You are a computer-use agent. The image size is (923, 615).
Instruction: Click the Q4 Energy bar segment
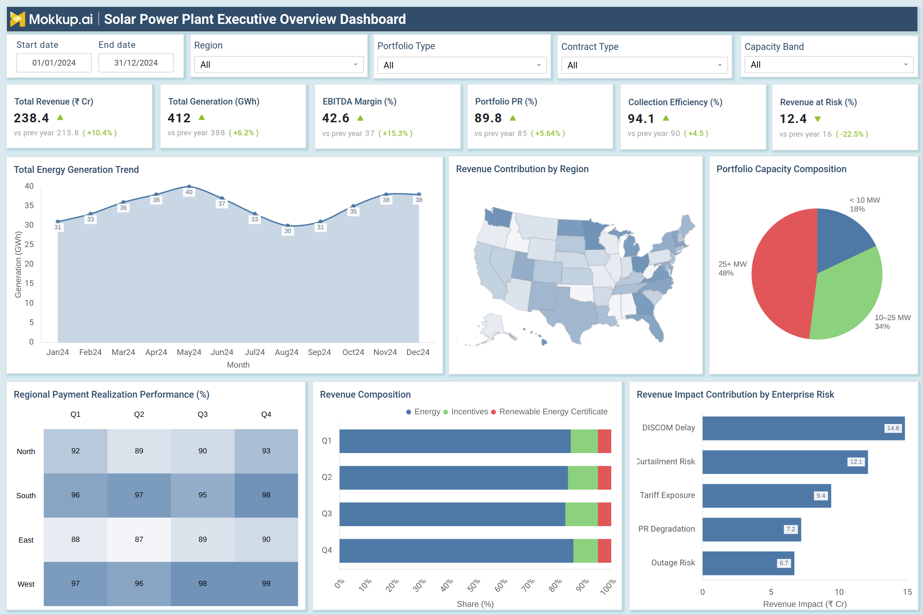pos(456,551)
